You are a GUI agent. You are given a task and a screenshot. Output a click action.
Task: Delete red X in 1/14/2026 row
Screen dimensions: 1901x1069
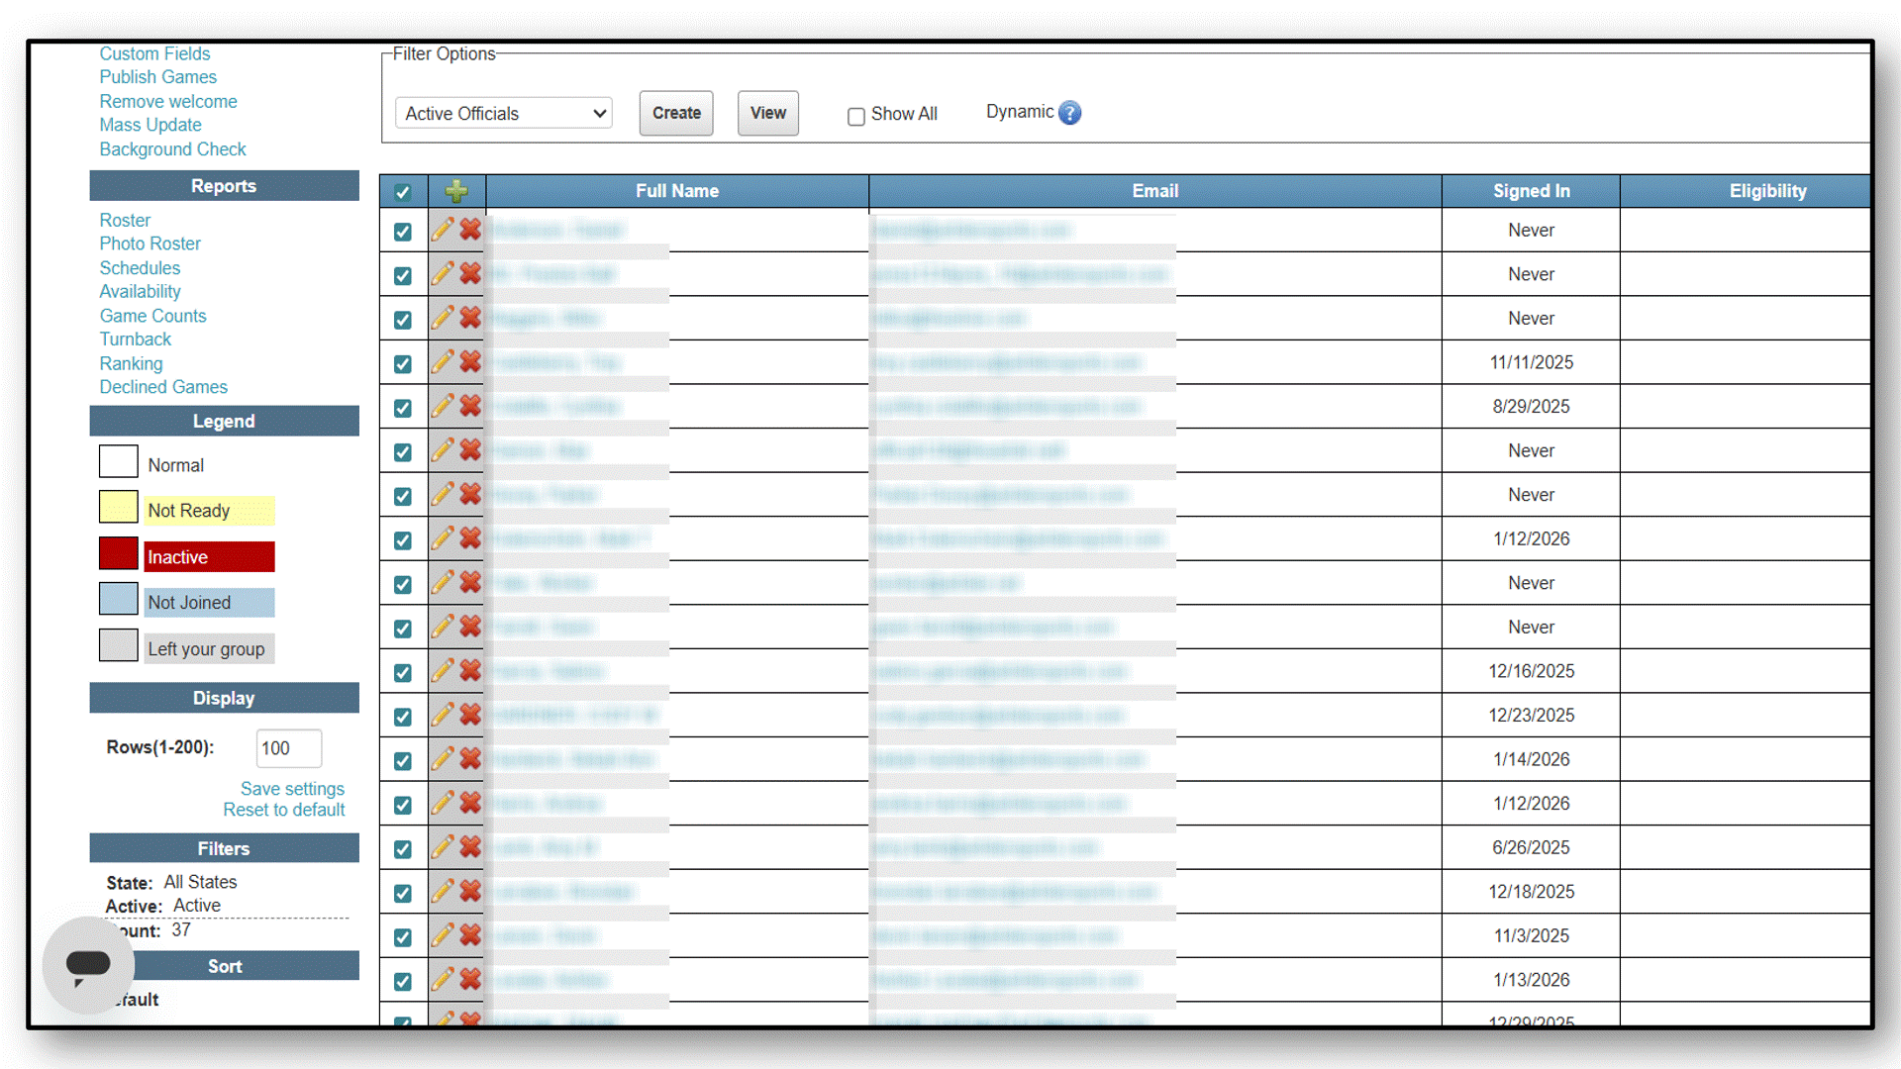coord(470,759)
